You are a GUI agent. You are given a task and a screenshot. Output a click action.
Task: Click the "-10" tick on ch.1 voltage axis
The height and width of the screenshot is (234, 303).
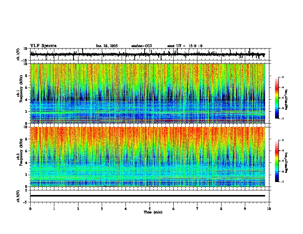pyautogui.click(x=25, y=60)
